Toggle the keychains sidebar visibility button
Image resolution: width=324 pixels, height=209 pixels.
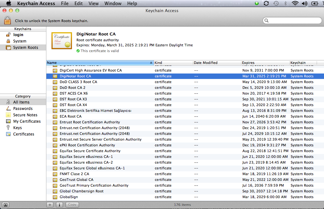pos(5,205)
